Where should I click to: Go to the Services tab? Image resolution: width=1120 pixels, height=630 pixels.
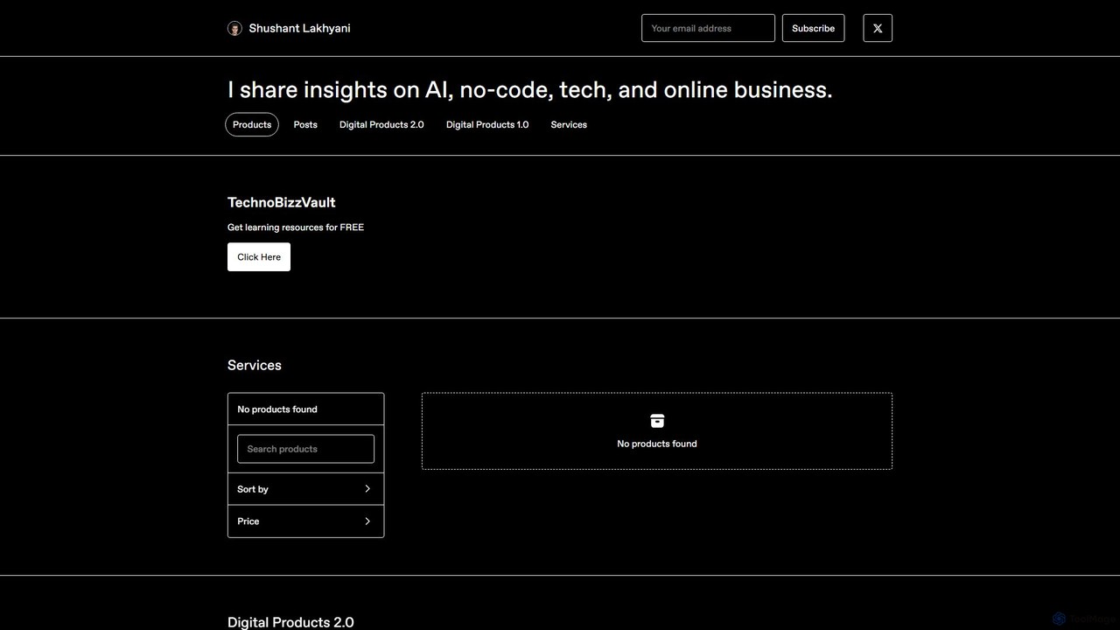tap(569, 124)
